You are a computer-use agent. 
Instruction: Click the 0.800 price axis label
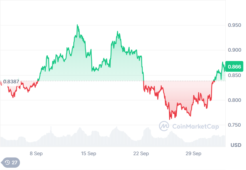pyautogui.click(x=235, y=100)
